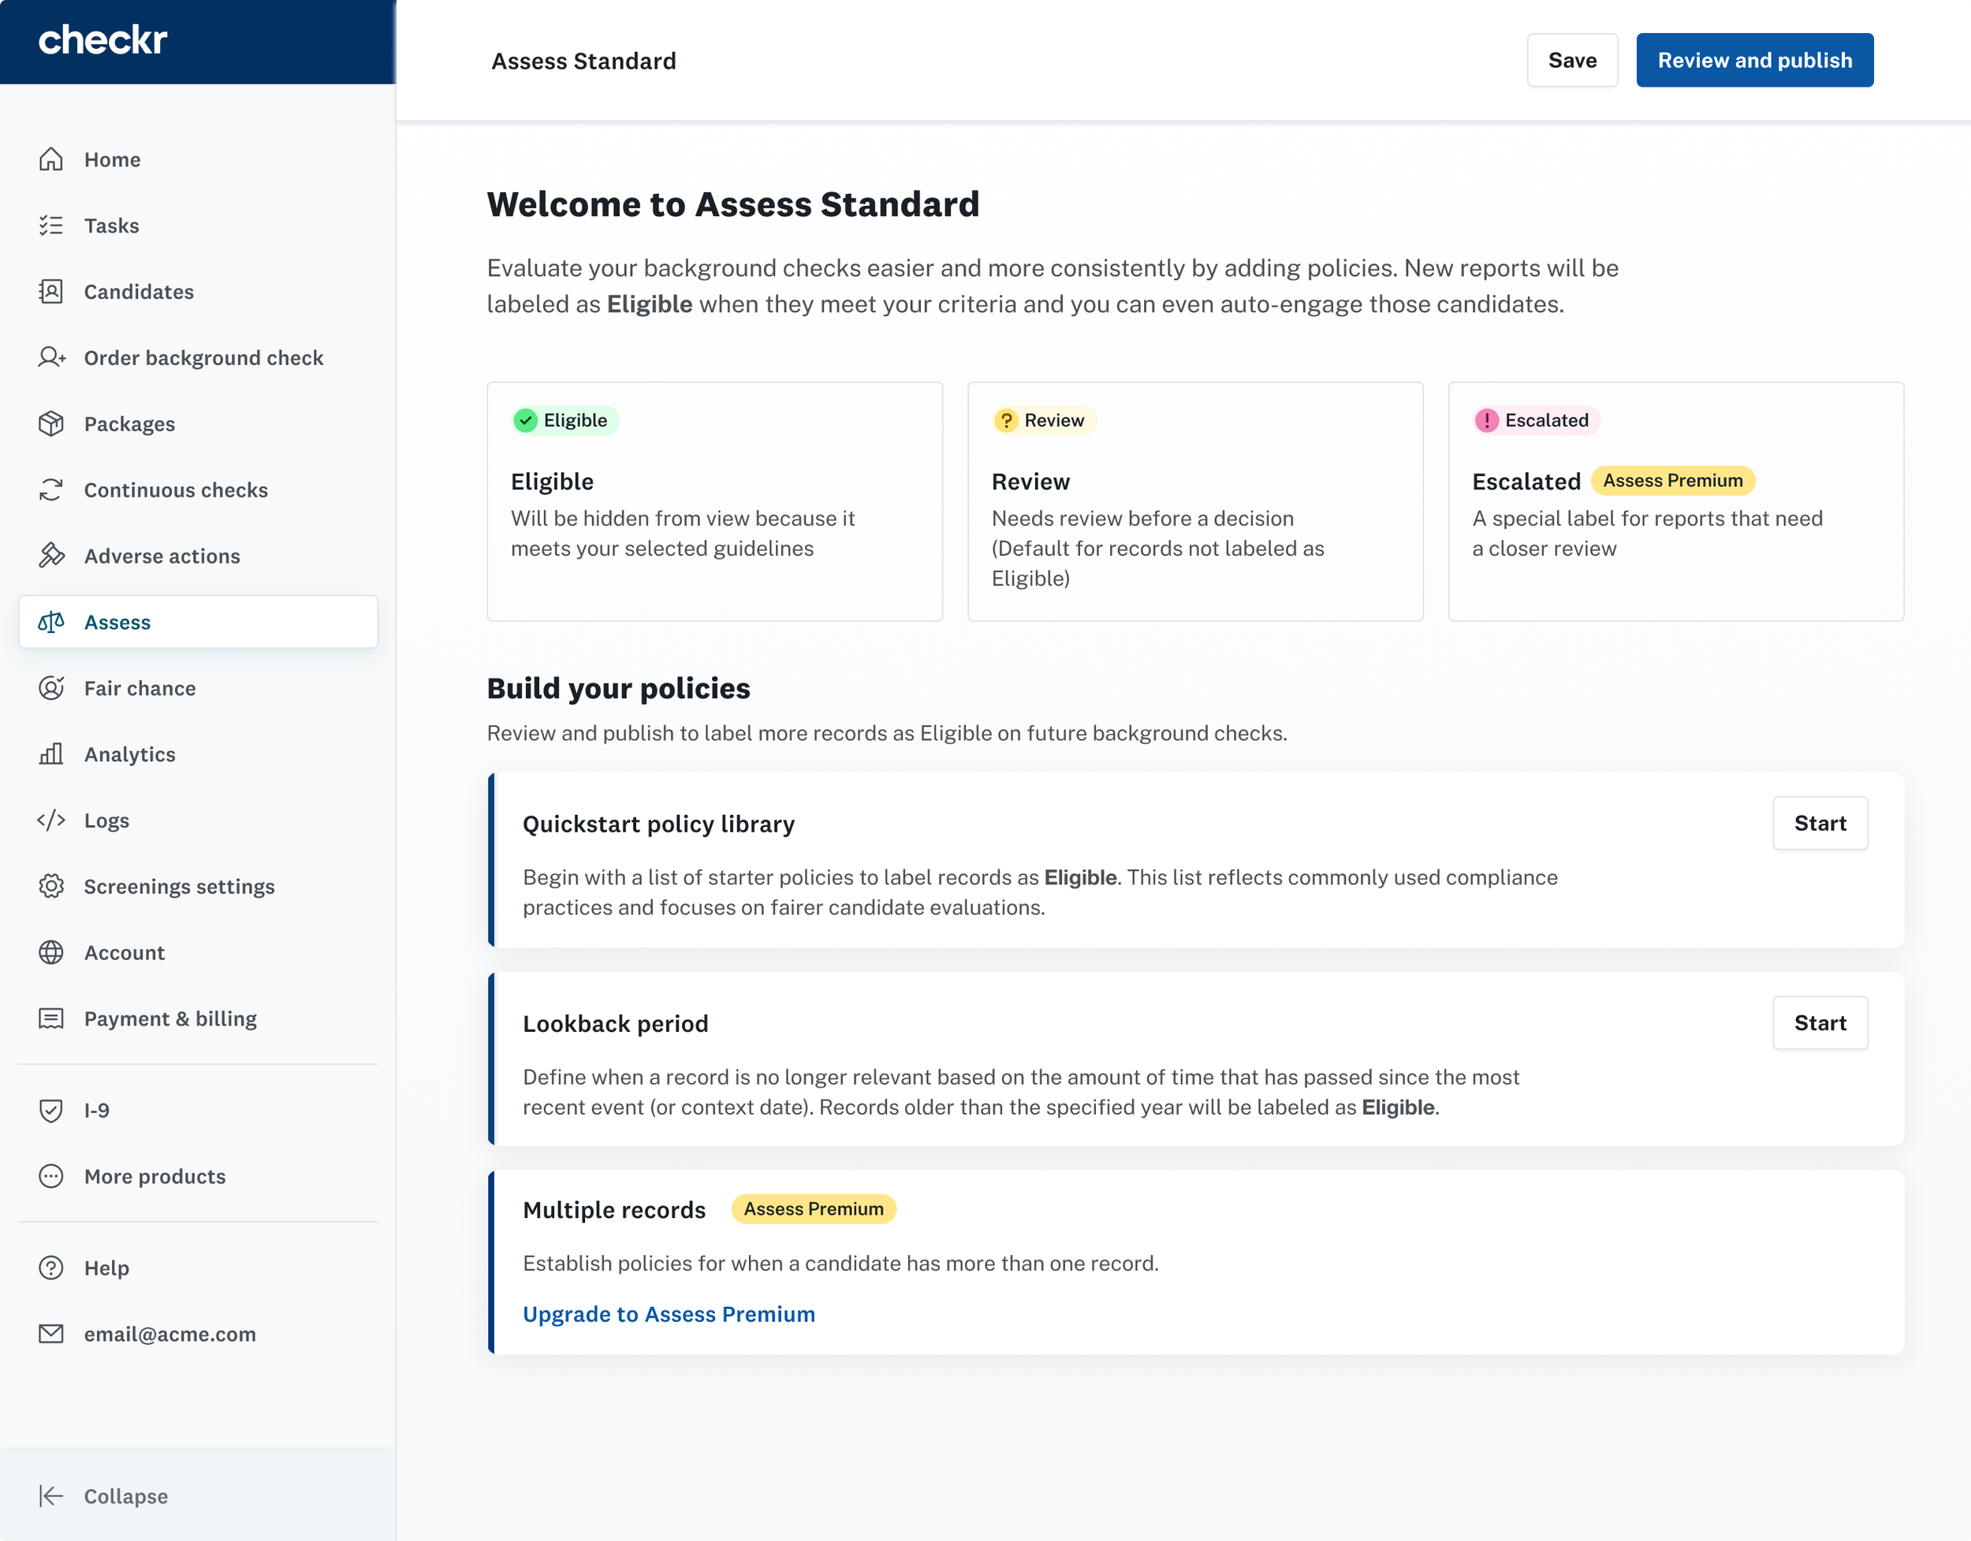Click the Screenings settings gear icon
Viewport: 1971px width, 1541px height.
tap(51, 886)
